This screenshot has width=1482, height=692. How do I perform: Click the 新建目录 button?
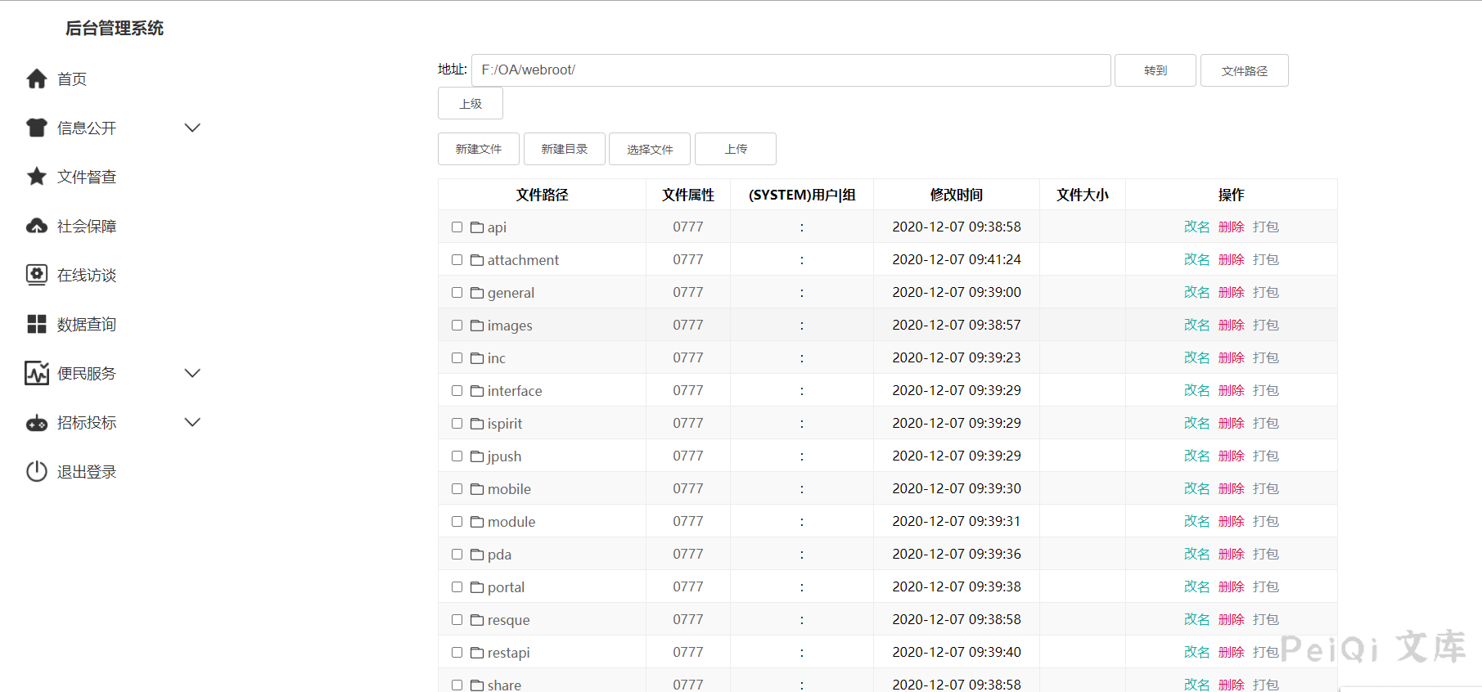tap(564, 149)
